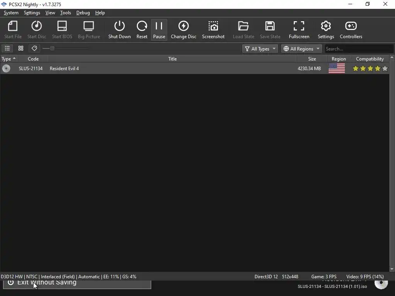Click the PCSX2 logo in title bar

(4, 4)
